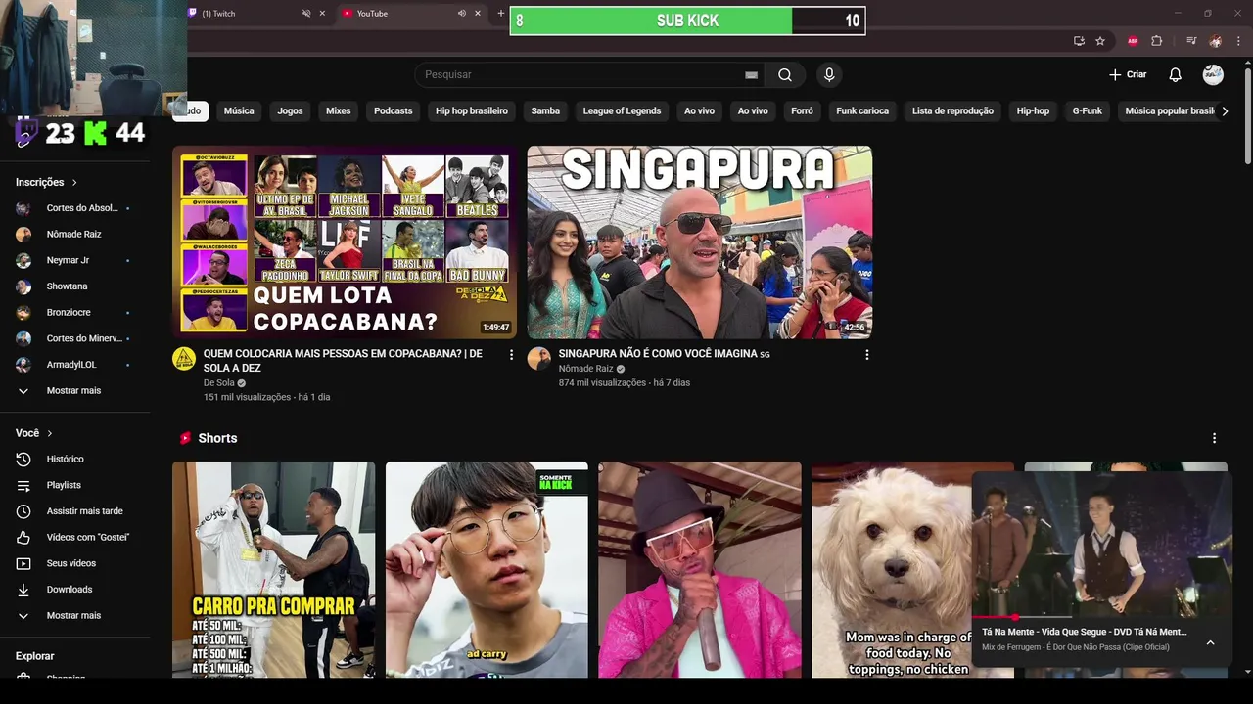Open a new browser tab

tap(501, 14)
